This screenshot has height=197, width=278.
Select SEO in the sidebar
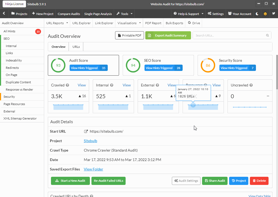click(22, 39)
